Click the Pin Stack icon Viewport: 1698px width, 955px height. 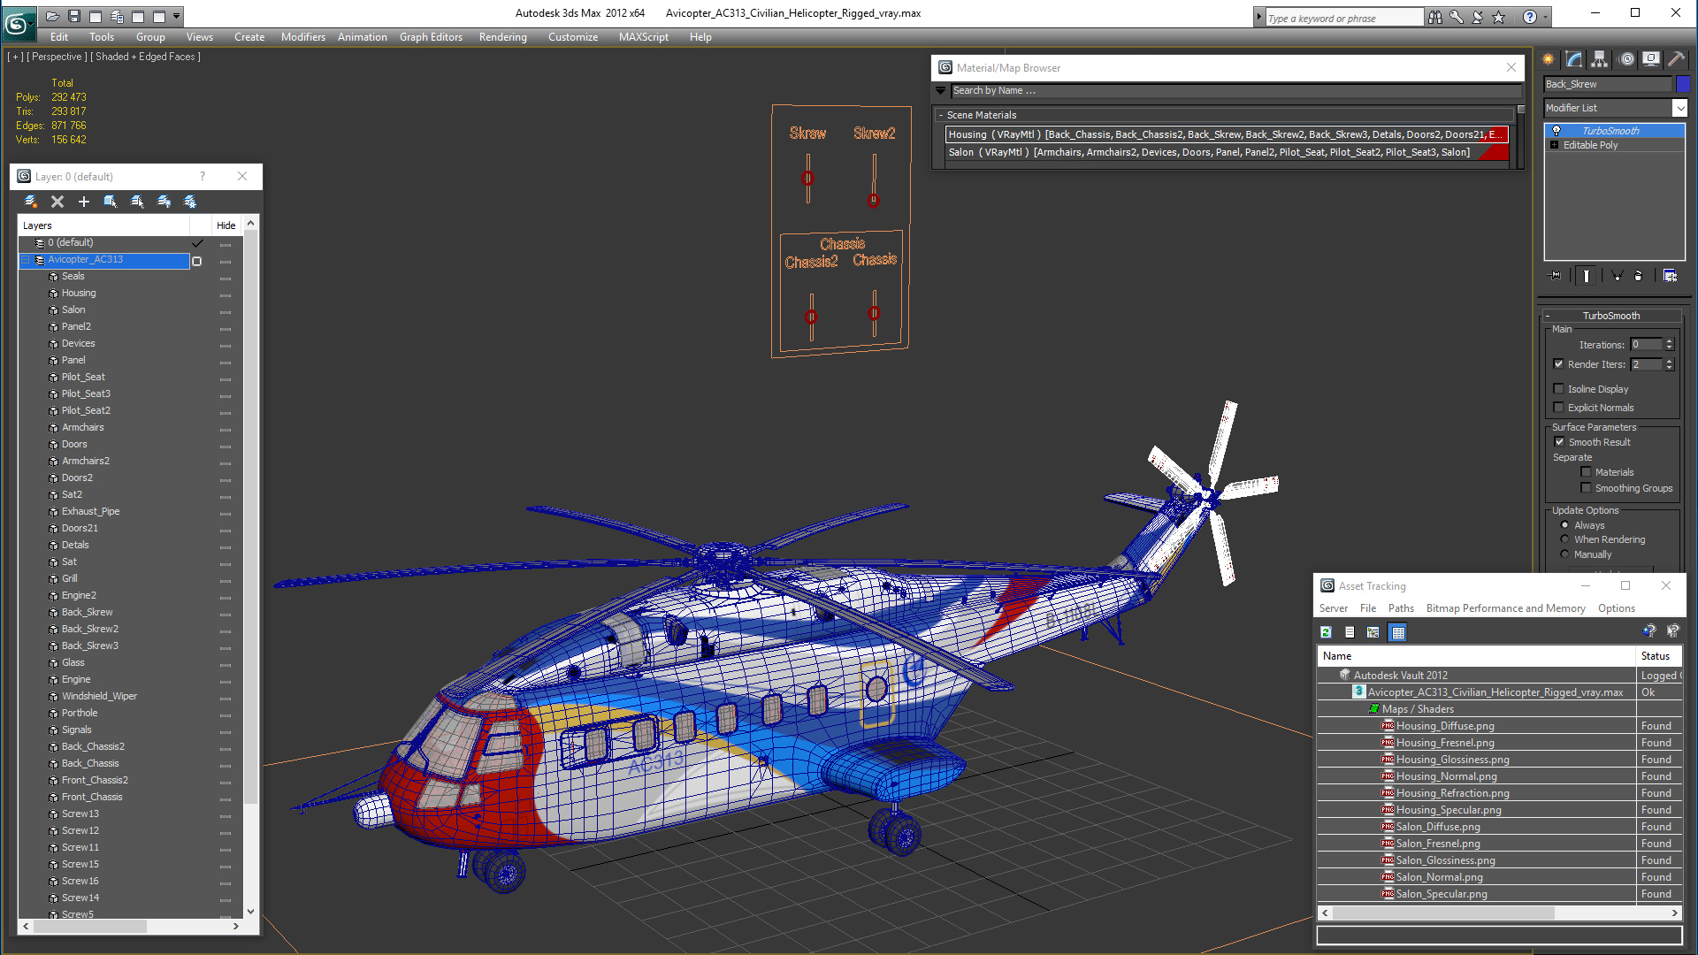(1556, 276)
